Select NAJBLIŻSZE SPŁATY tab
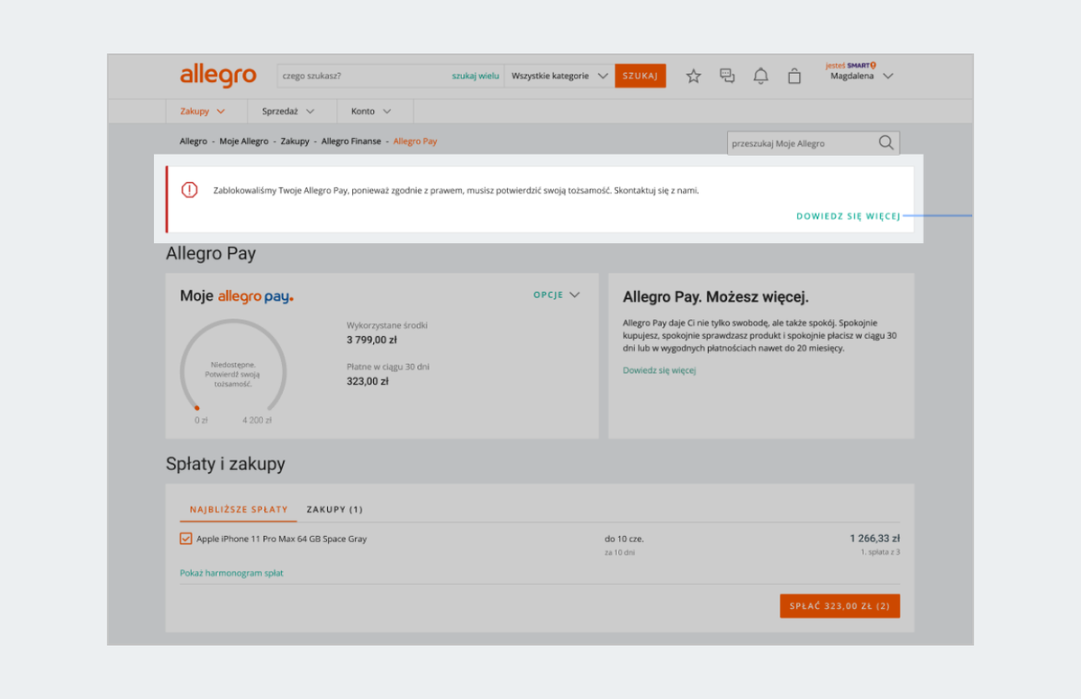This screenshot has width=1081, height=699. tap(239, 509)
